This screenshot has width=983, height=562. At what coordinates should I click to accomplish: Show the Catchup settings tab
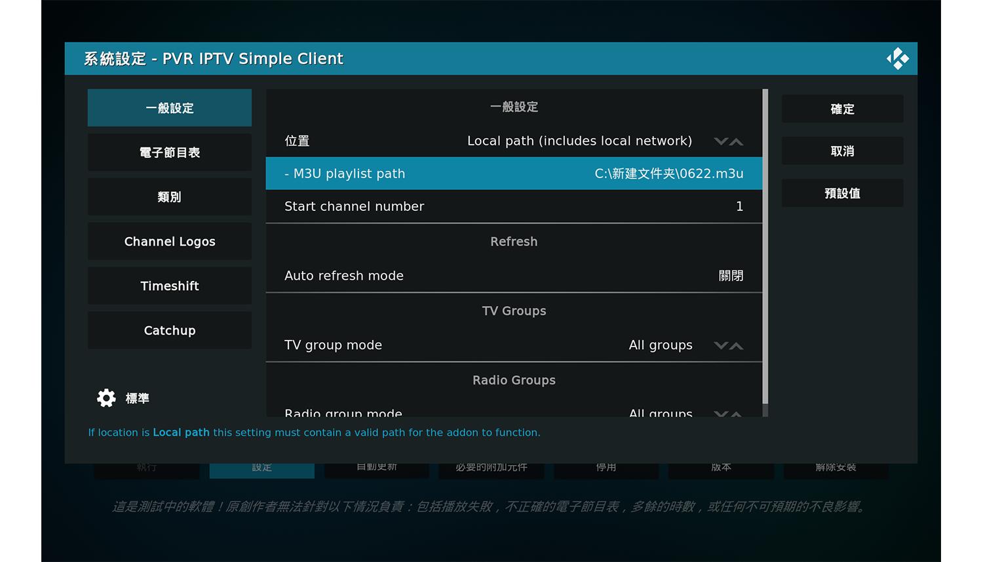170,331
